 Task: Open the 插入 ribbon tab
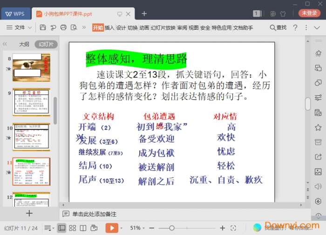(109, 28)
